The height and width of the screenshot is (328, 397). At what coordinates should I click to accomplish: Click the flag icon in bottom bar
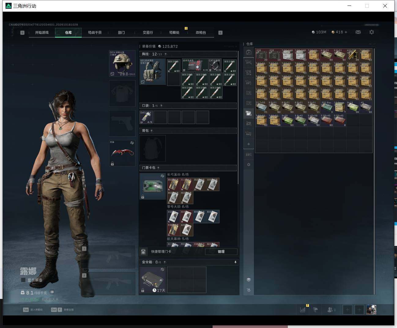point(315,310)
